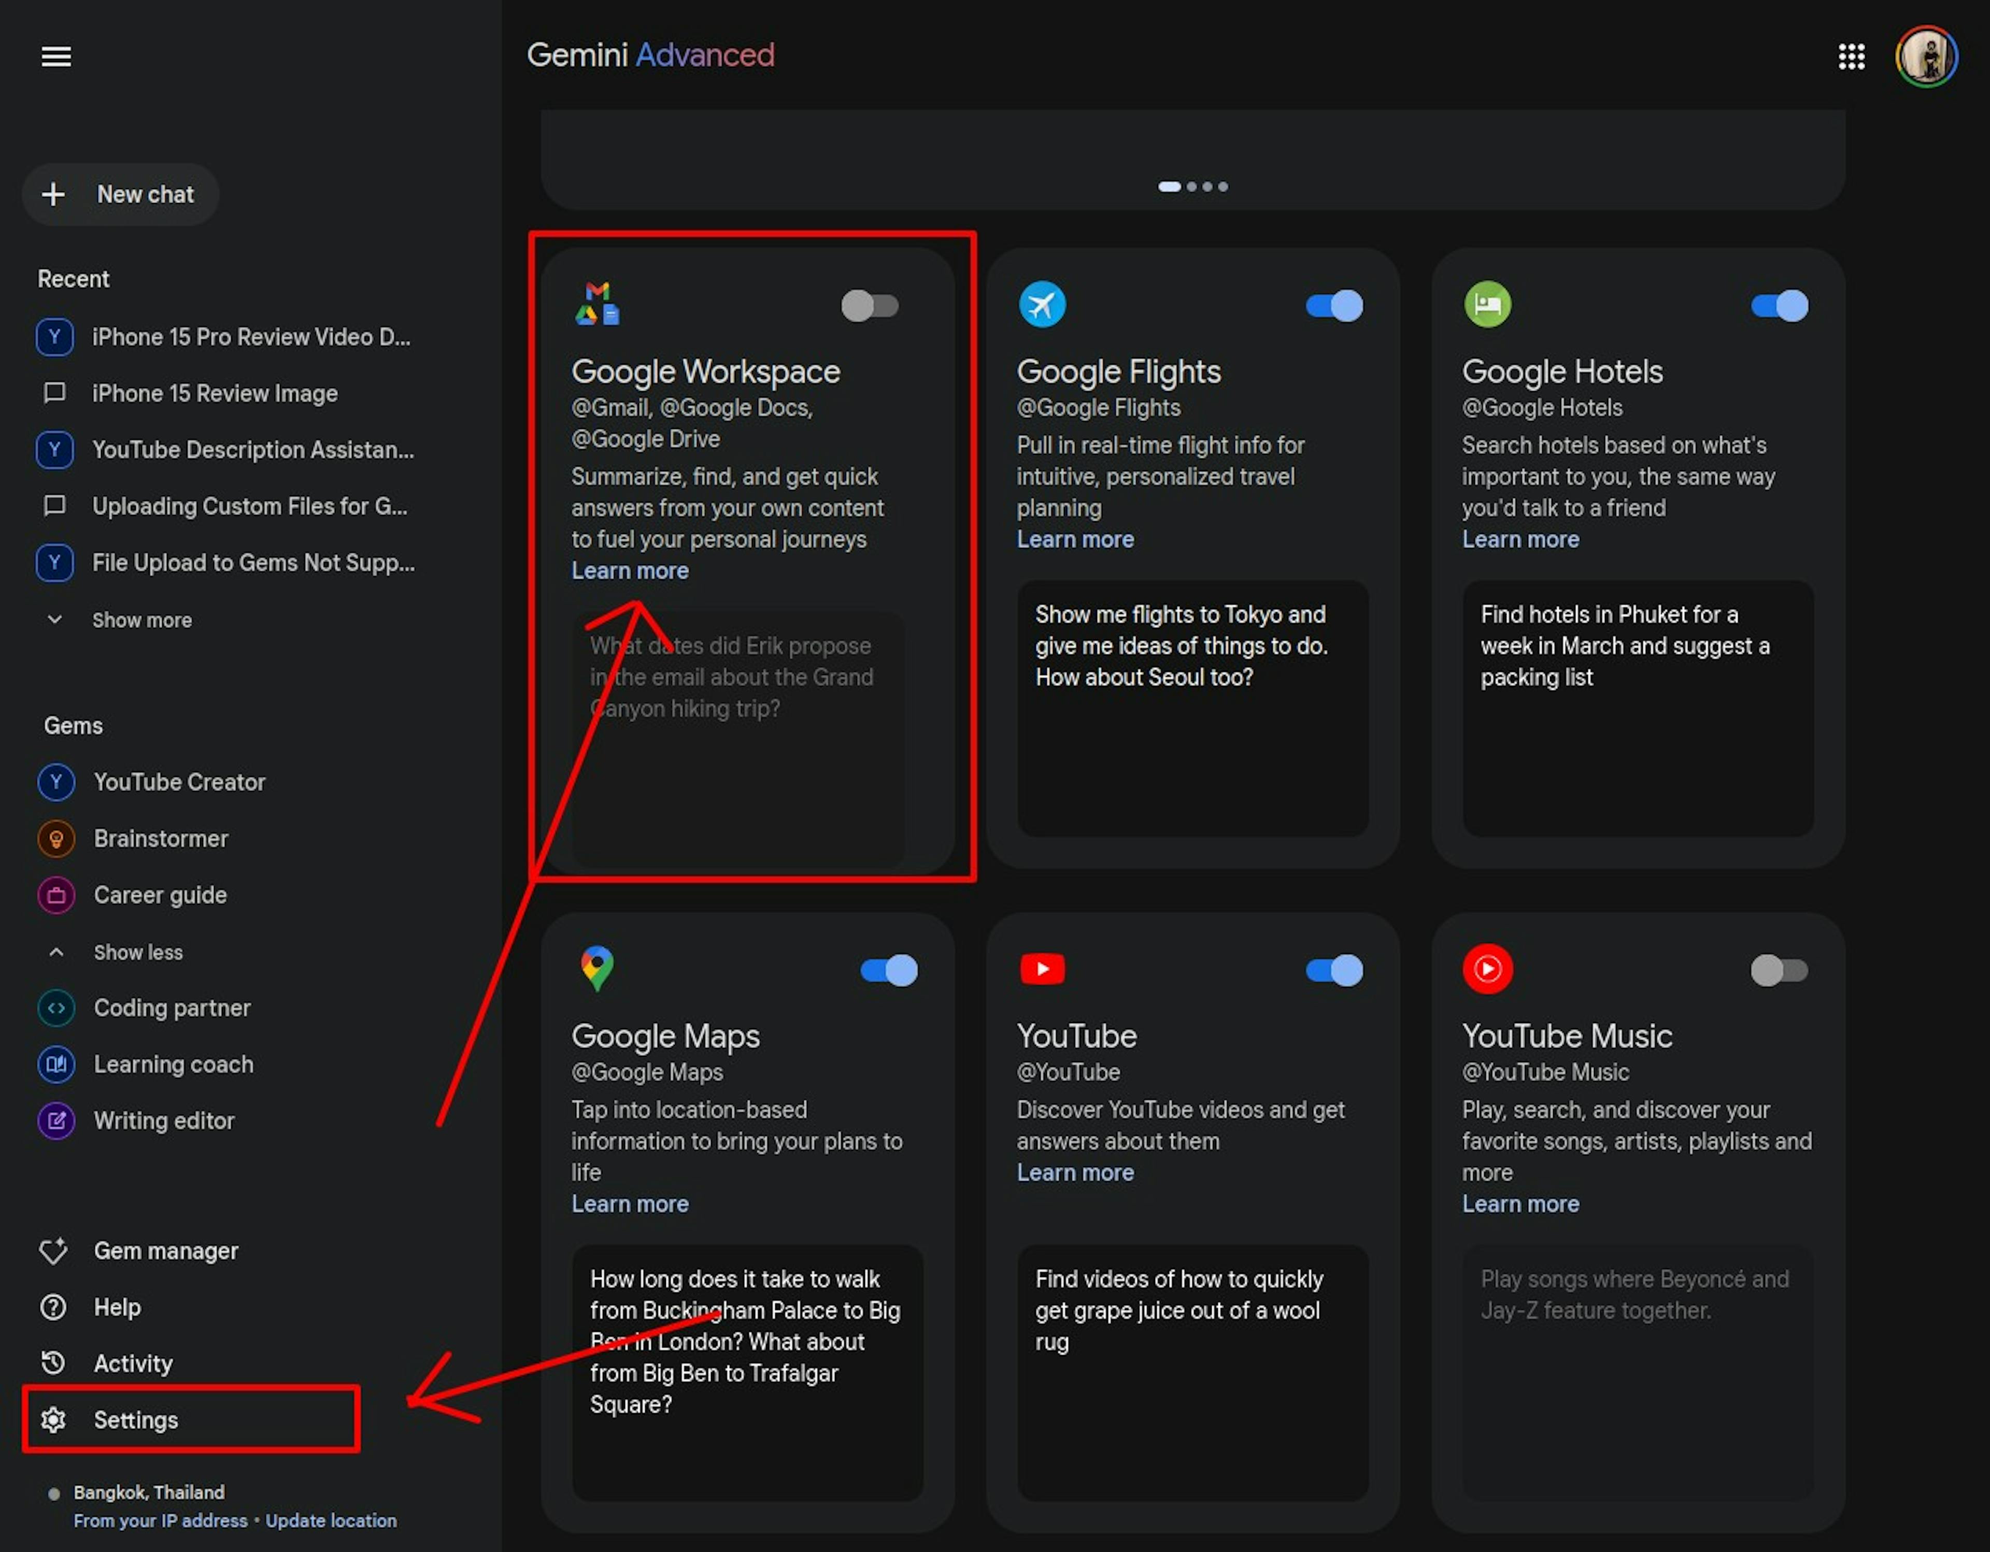Click the Settings gear icon
Image resolution: width=1990 pixels, height=1552 pixels.
[54, 1419]
